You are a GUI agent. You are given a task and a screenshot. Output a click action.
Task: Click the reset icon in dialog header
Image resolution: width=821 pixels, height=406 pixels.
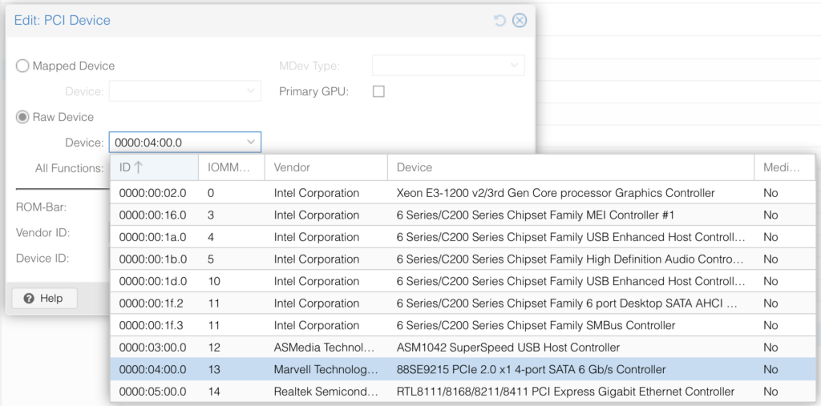[499, 20]
